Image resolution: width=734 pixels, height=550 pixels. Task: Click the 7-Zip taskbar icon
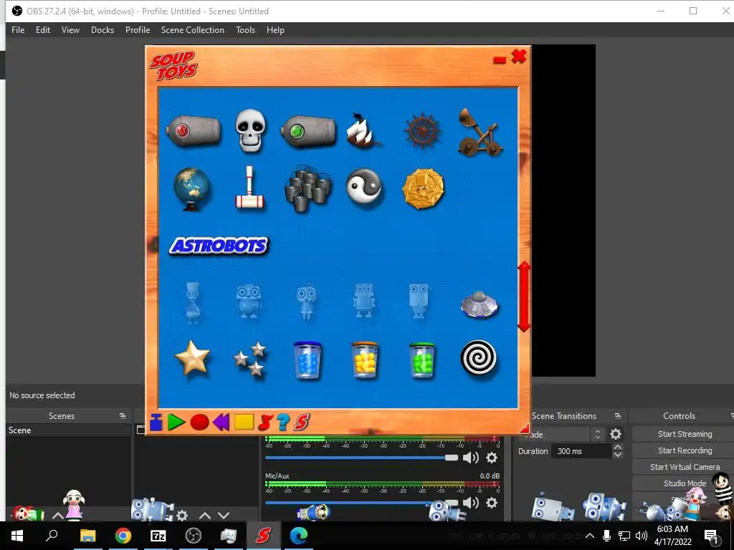click(158, 536)
